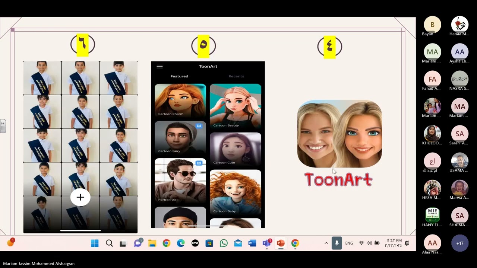
Task: Open taskbar Search
Action: 109,243
